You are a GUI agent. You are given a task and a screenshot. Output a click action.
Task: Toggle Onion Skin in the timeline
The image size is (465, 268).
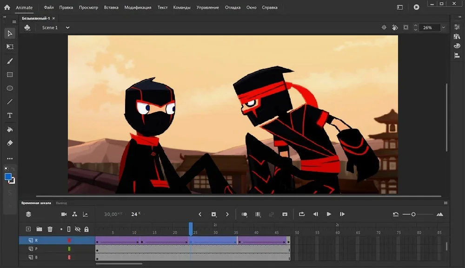pos(245,214)
